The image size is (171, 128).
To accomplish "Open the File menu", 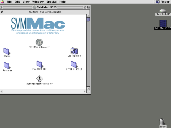I will click(x=9, y=2).
